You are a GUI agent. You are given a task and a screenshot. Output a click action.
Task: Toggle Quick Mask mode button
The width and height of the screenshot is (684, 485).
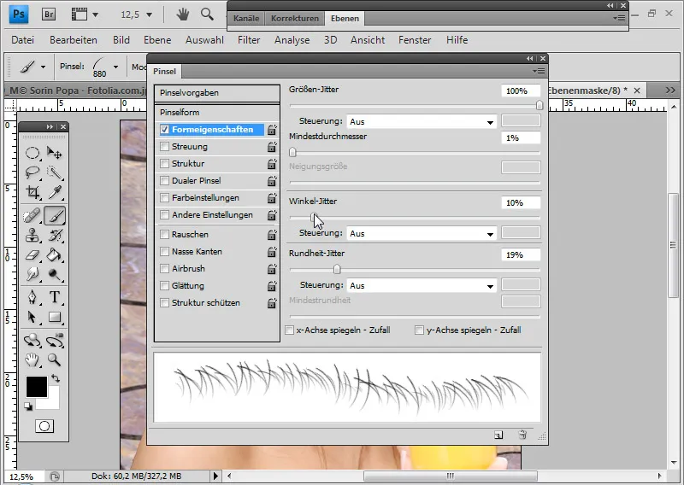point(44,426)
